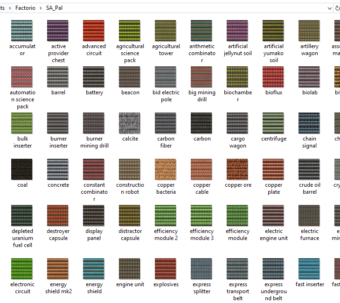The image size is (340, 303).
Task: Click the barrel file icon
Action: pos(58,77)
